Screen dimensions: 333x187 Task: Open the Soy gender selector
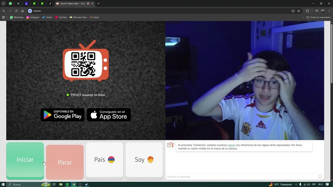tap(144, 161)
